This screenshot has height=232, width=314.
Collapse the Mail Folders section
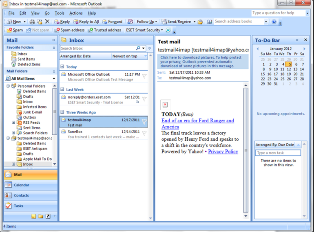point(54,71)
